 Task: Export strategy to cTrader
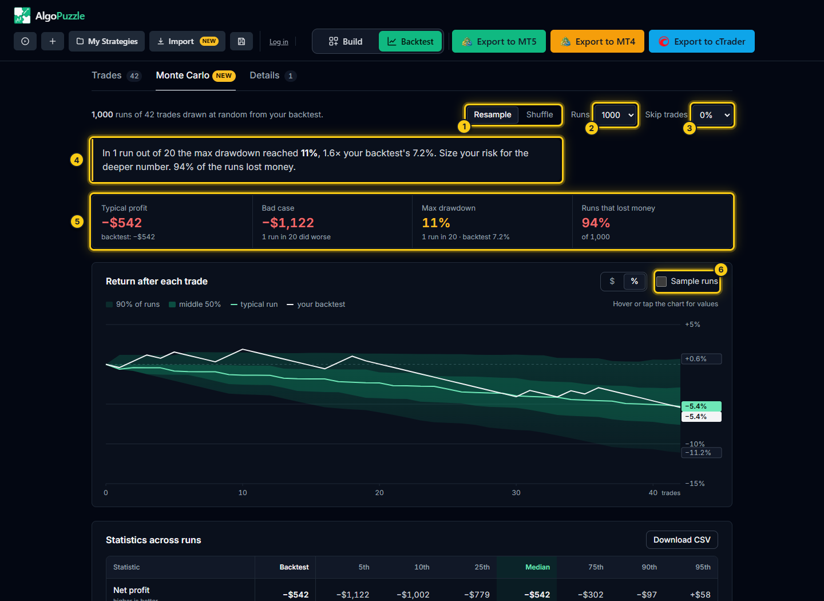(x=702, y=41)
